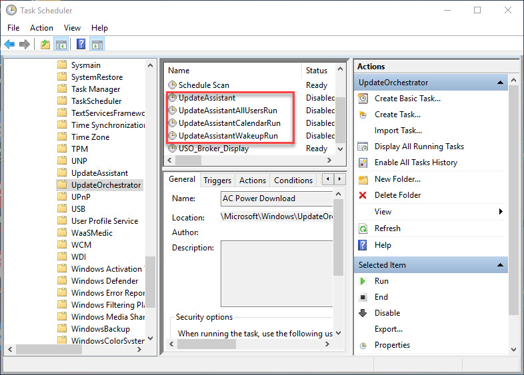
Task: Click the Create Basic Task icon
Action: tap(363, 99)
